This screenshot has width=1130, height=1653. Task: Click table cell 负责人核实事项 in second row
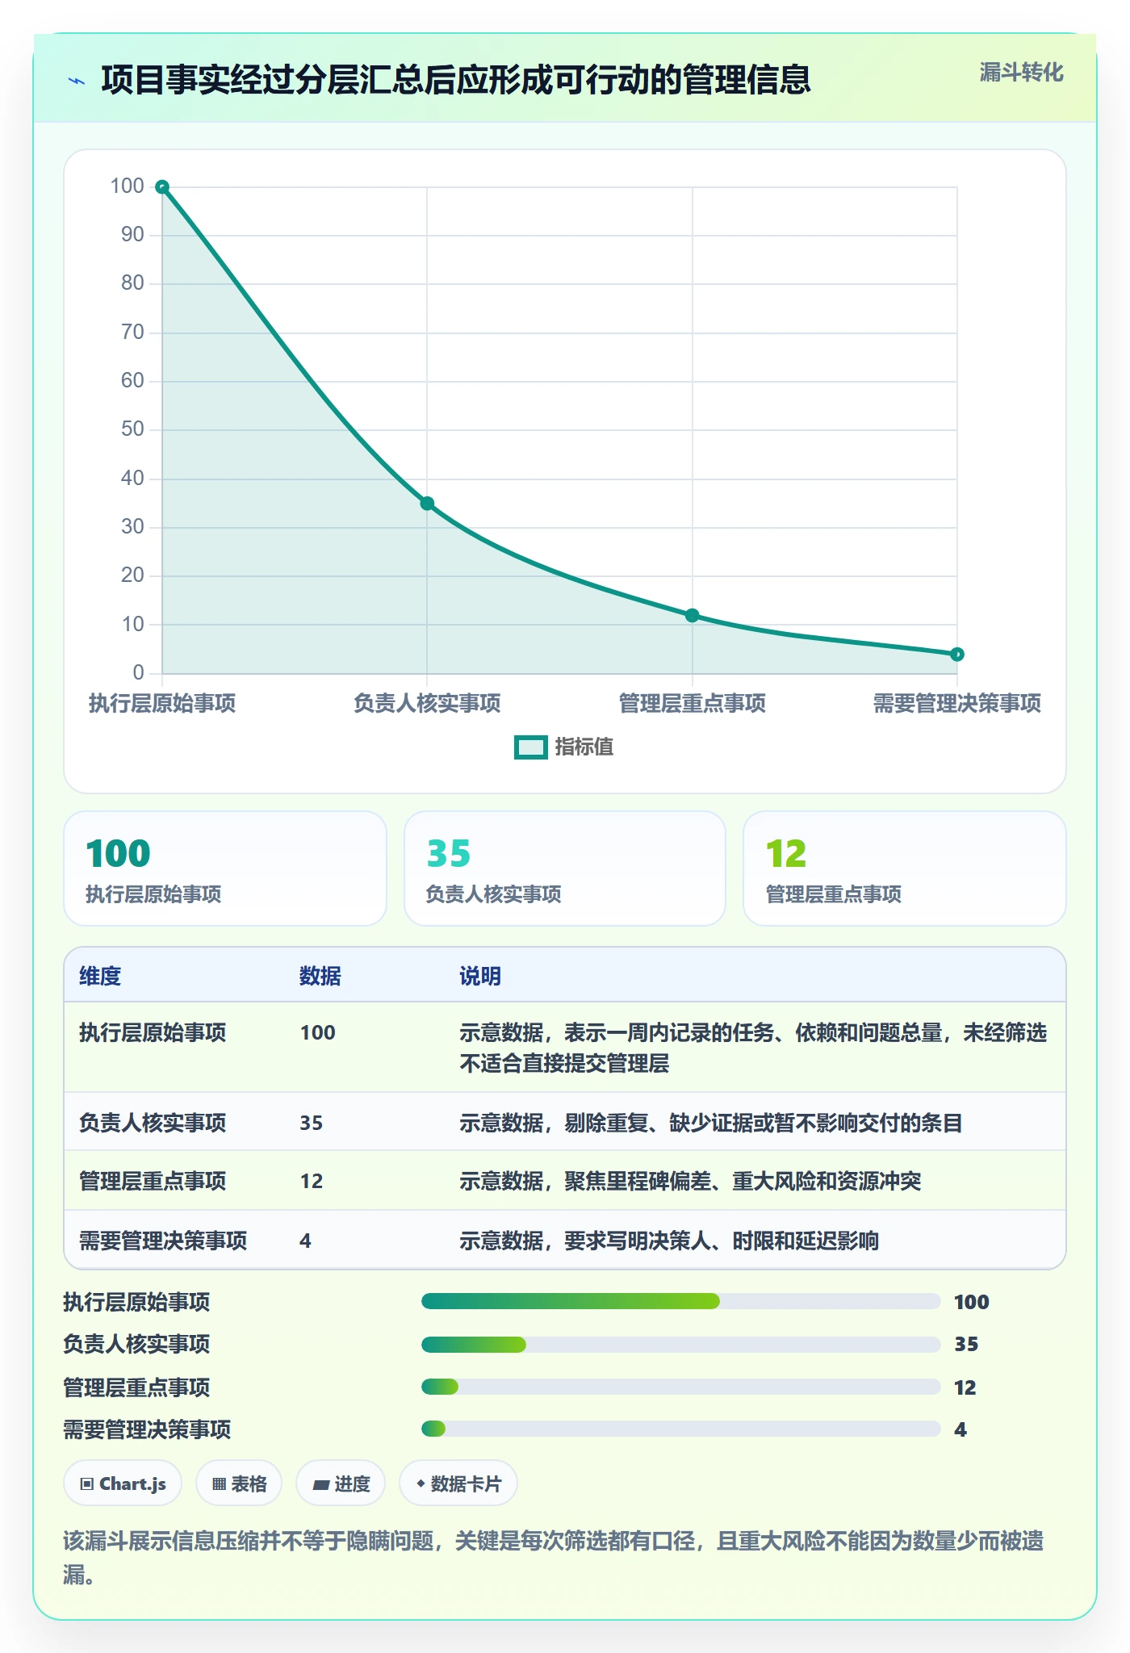153,1123
